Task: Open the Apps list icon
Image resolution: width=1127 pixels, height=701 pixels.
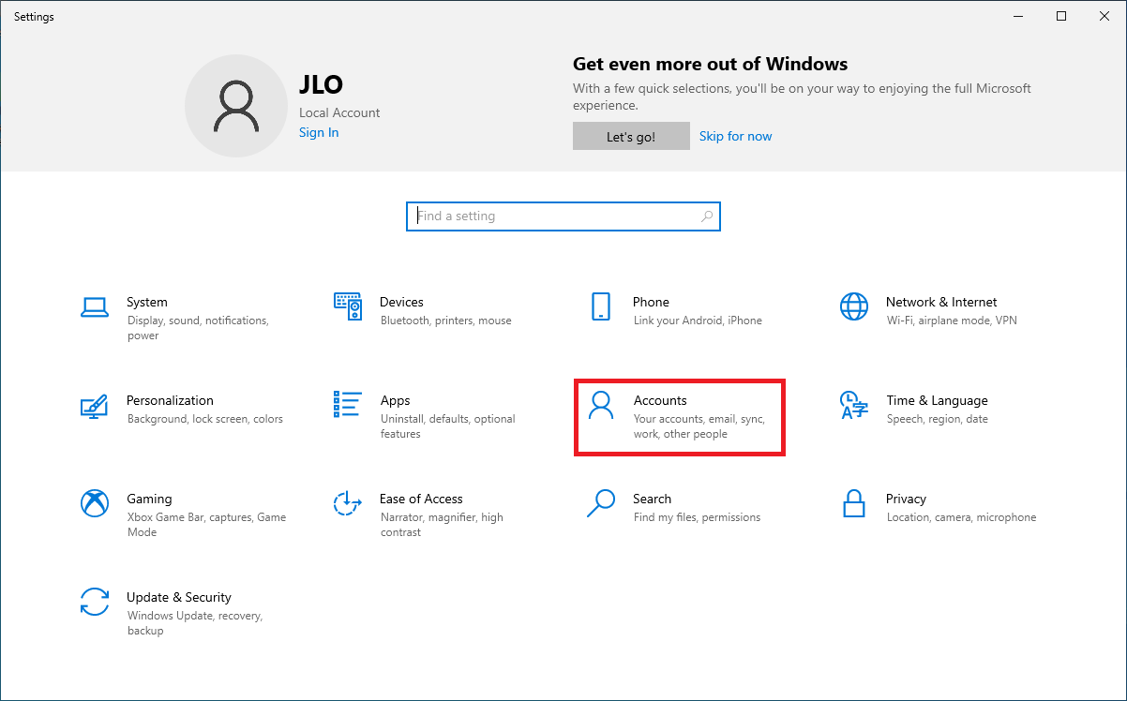Action: pyautogui.click(x=348, y=405)
